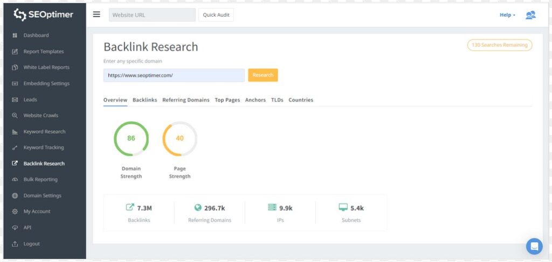Image resolution: width=552 pixels, height=262 pixels.
Task: Click the Website Crawls magnifier icon
Action: (15, 116)
